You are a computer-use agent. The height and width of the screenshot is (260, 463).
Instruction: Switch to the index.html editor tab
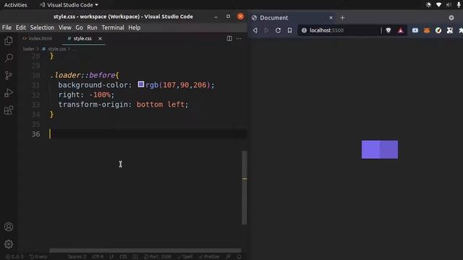click(x=37, y=38)
